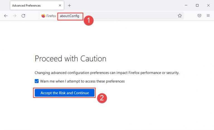This screenshot has height=130, width=214.
Task: Click the Firefox logo in address bar
Action: point(43,16)
